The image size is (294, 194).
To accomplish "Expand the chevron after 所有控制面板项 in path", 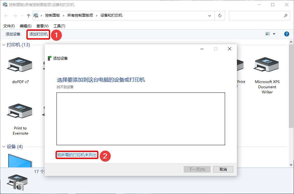I will [x=97, y=15].
